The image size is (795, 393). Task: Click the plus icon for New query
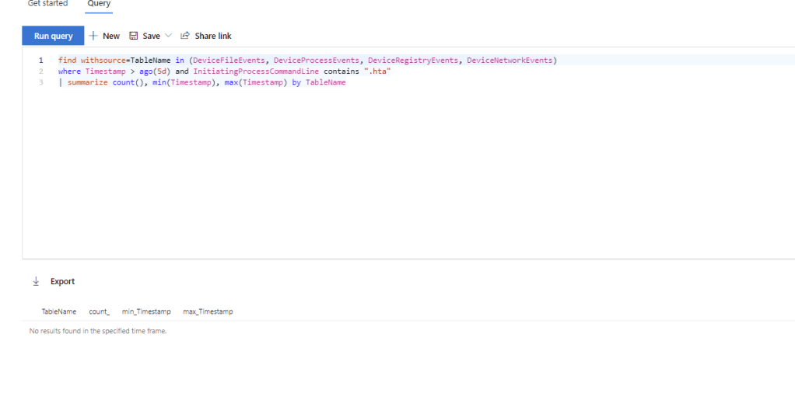pos(93,36)
